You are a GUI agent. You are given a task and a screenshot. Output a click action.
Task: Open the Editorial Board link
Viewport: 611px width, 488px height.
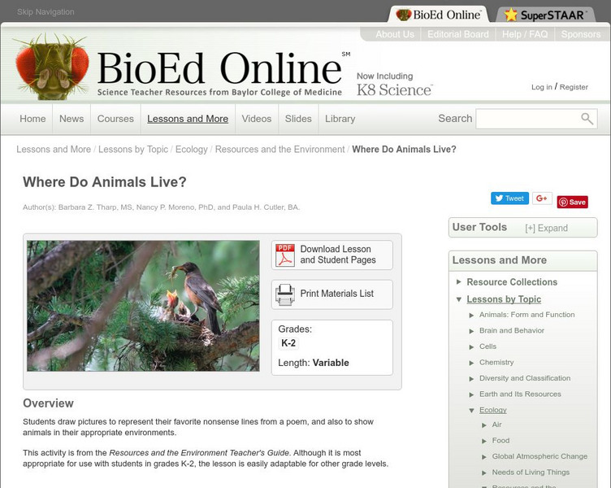coord(458,34)
